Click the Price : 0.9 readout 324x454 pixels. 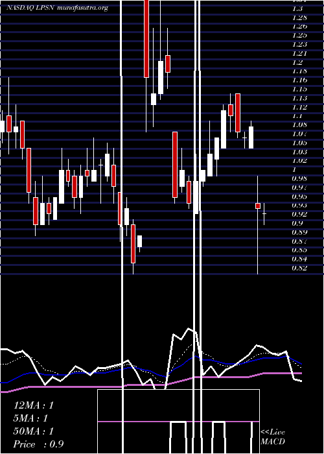click(38, 444)
